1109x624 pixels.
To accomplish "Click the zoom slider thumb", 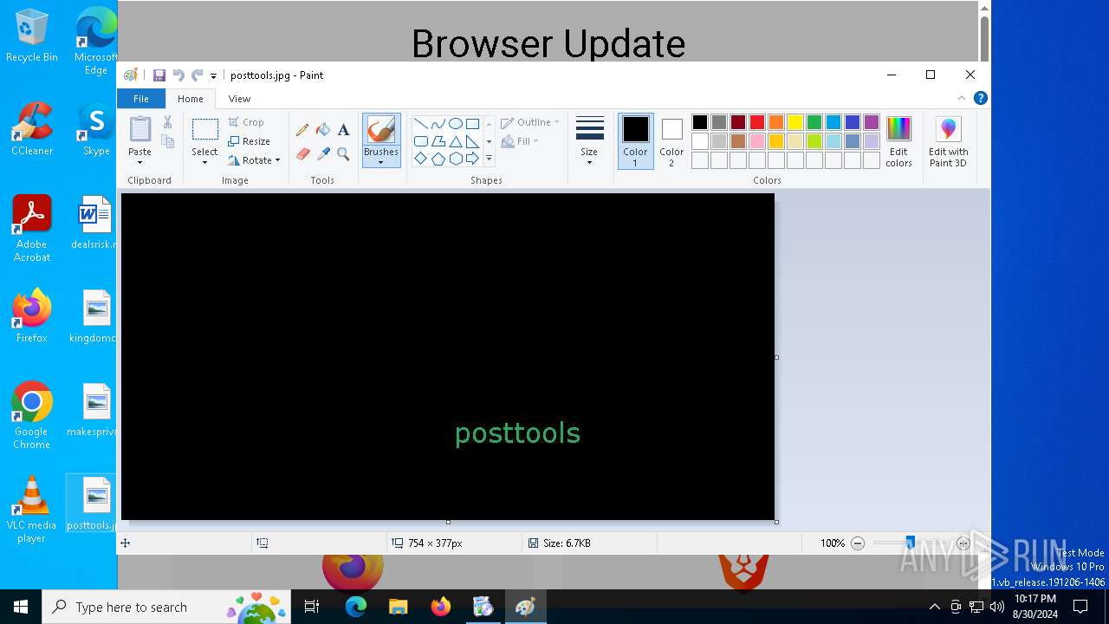I will [x=910, y=543].
